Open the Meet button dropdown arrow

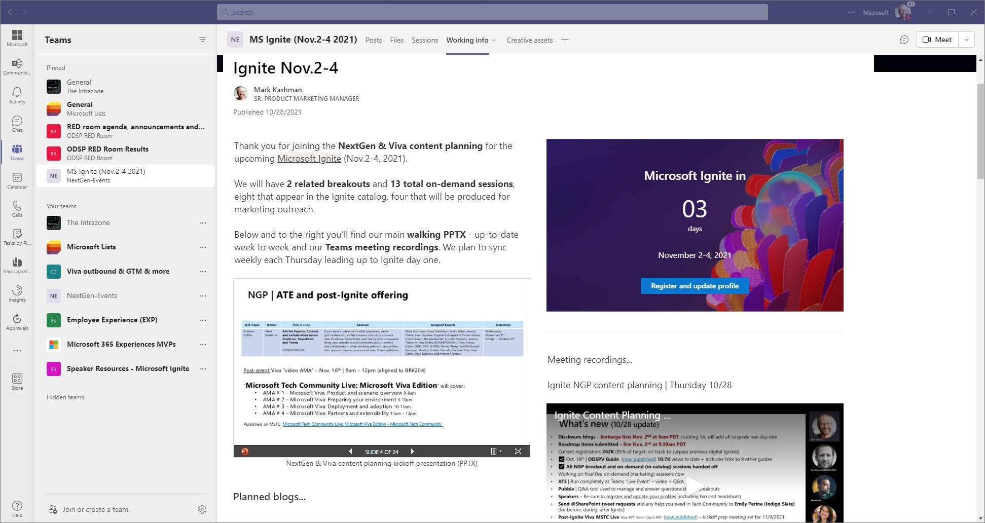click(967, 40)
